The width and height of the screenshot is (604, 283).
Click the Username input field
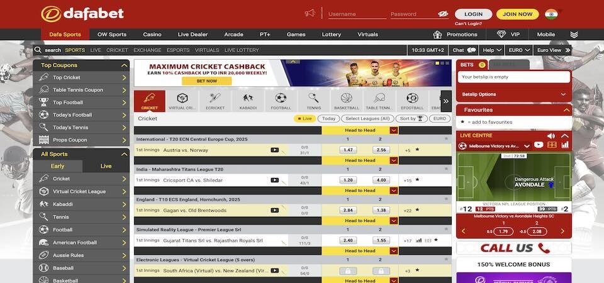coord(357,14)
